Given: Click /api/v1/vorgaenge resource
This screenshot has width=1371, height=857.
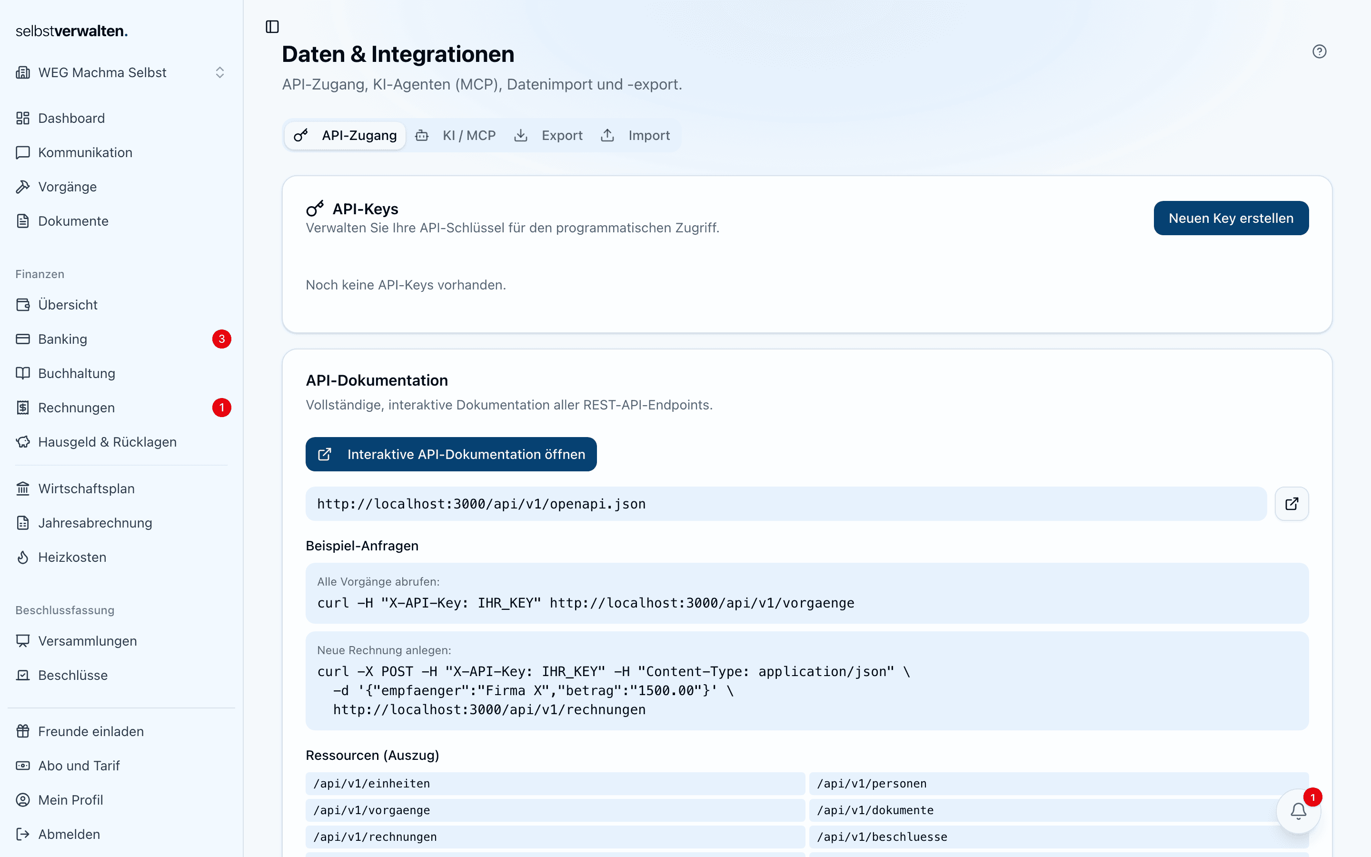Looking at the screenshot, I should [x=555, y=810].
